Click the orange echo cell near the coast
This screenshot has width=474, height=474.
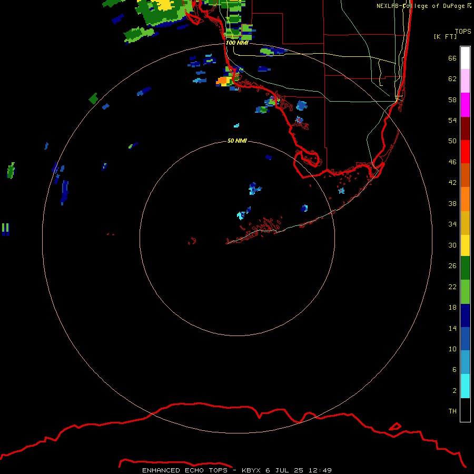223,81
